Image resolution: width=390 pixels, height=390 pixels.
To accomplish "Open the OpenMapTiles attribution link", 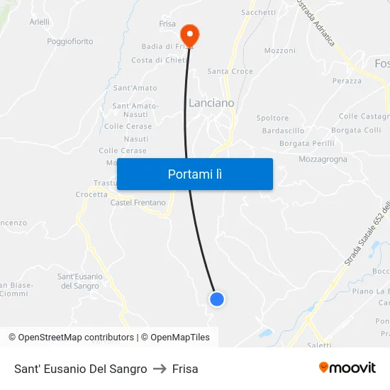I will 175,338.
